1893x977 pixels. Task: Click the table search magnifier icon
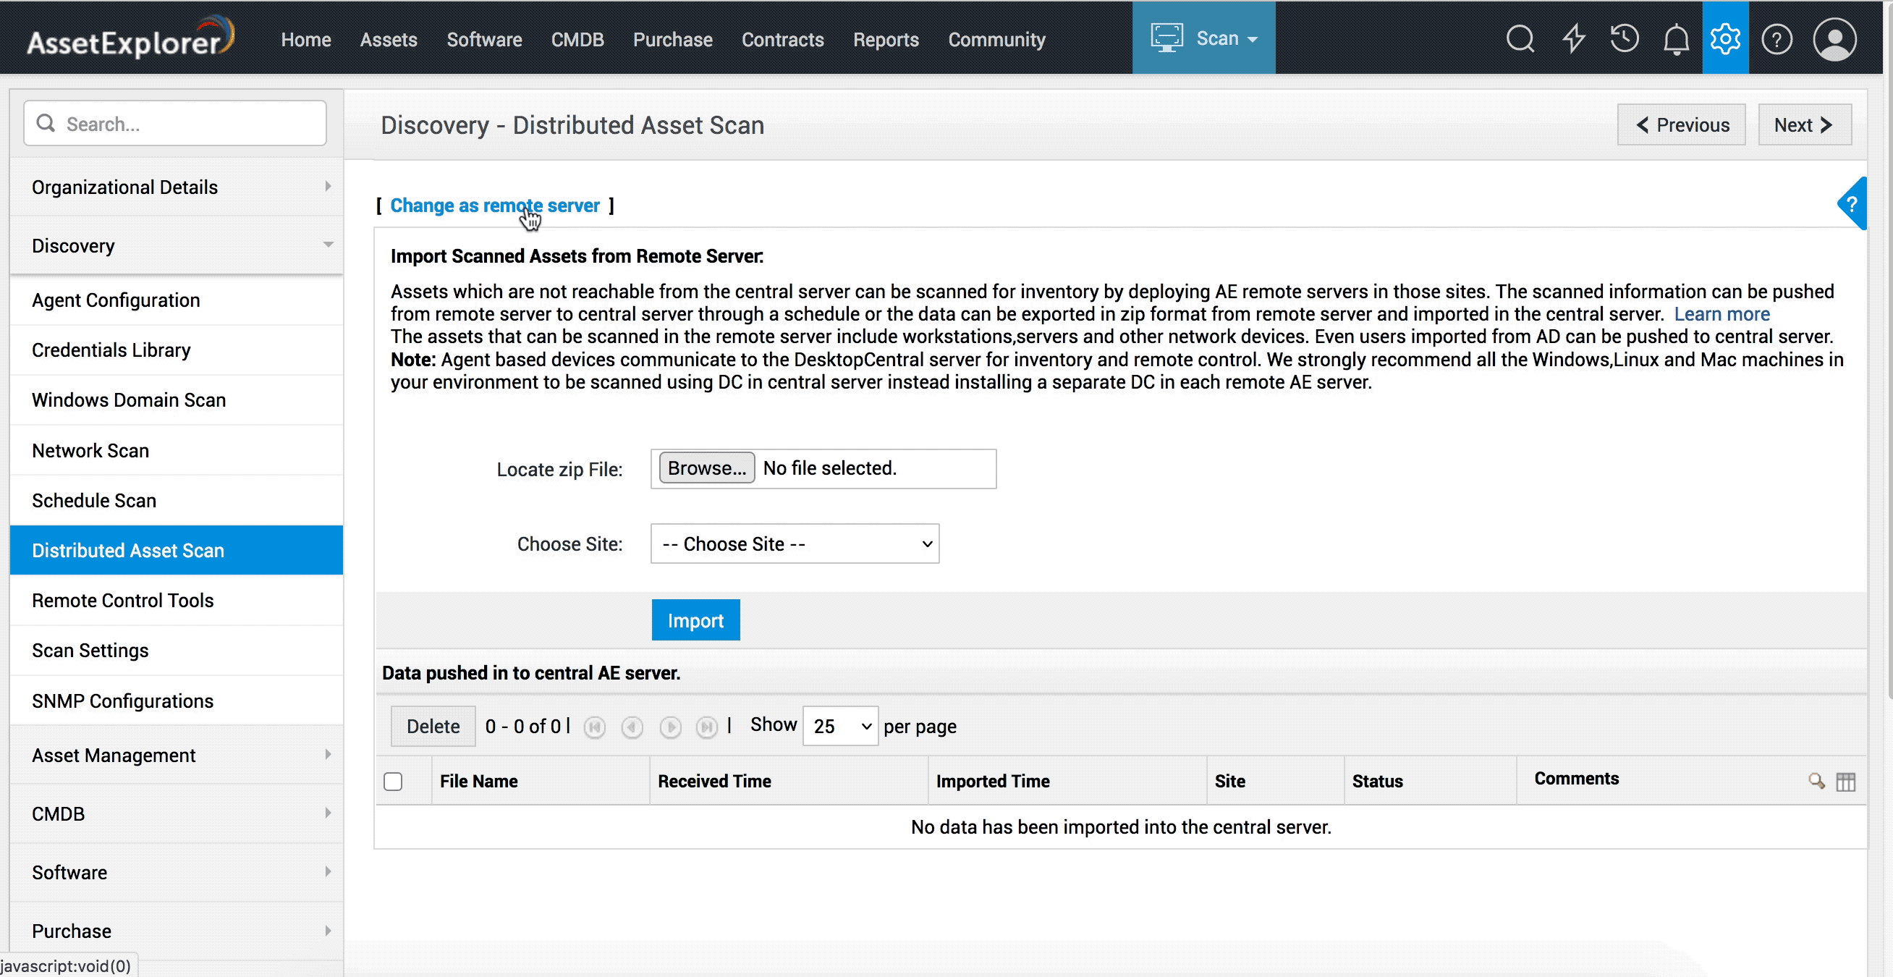point(1816,781)
